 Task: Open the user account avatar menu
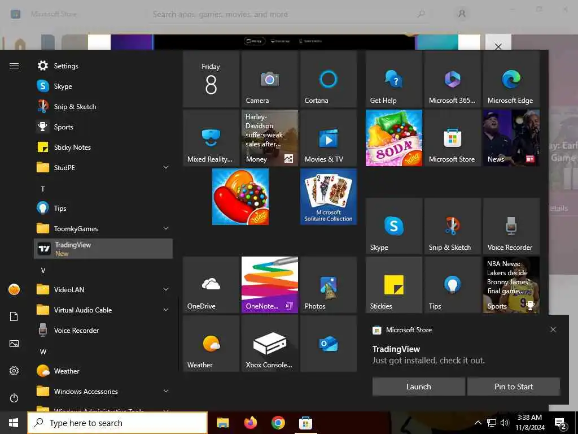[14, 289]
